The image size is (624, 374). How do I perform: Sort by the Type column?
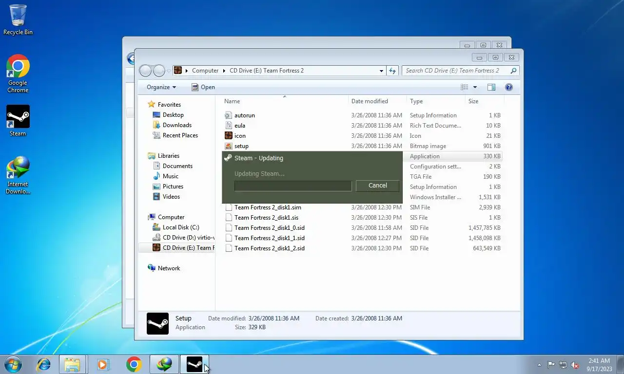coord(436,101)
